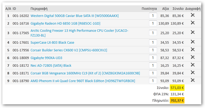Edit quantity field for SuperCase LX-803
The height and width of the screenshot is (108, 205).
tap(153, 42)
